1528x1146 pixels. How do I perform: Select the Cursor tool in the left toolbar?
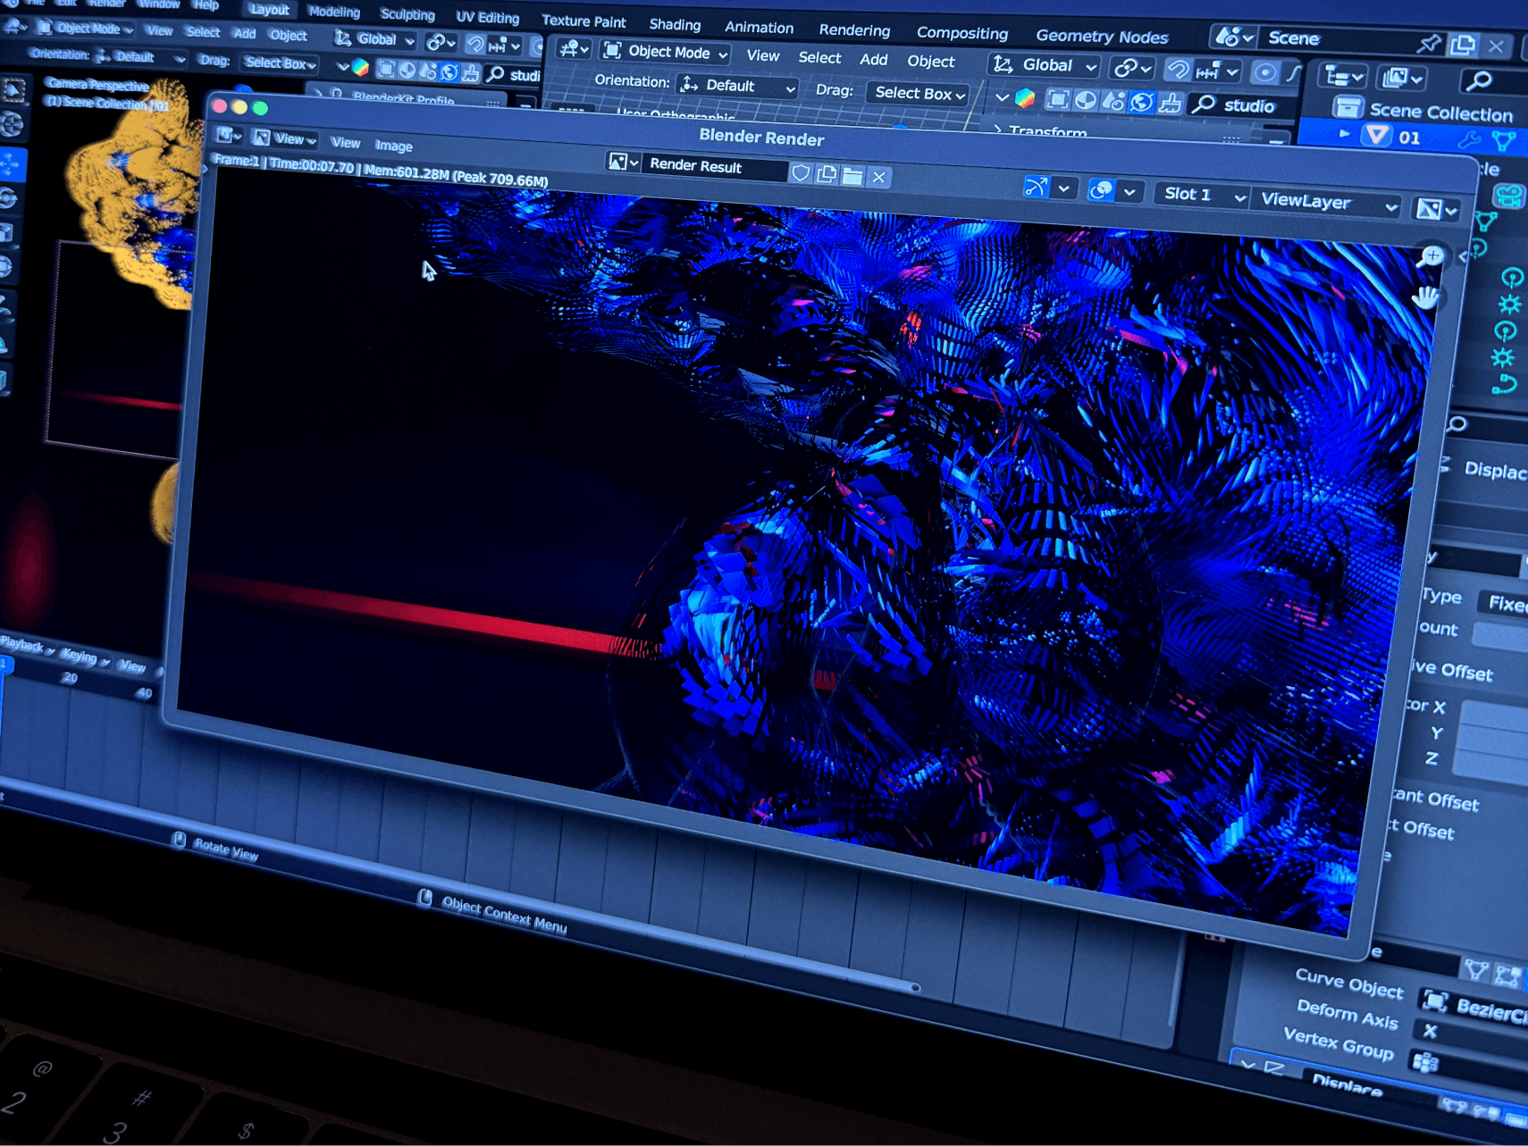tap(12, 125)
